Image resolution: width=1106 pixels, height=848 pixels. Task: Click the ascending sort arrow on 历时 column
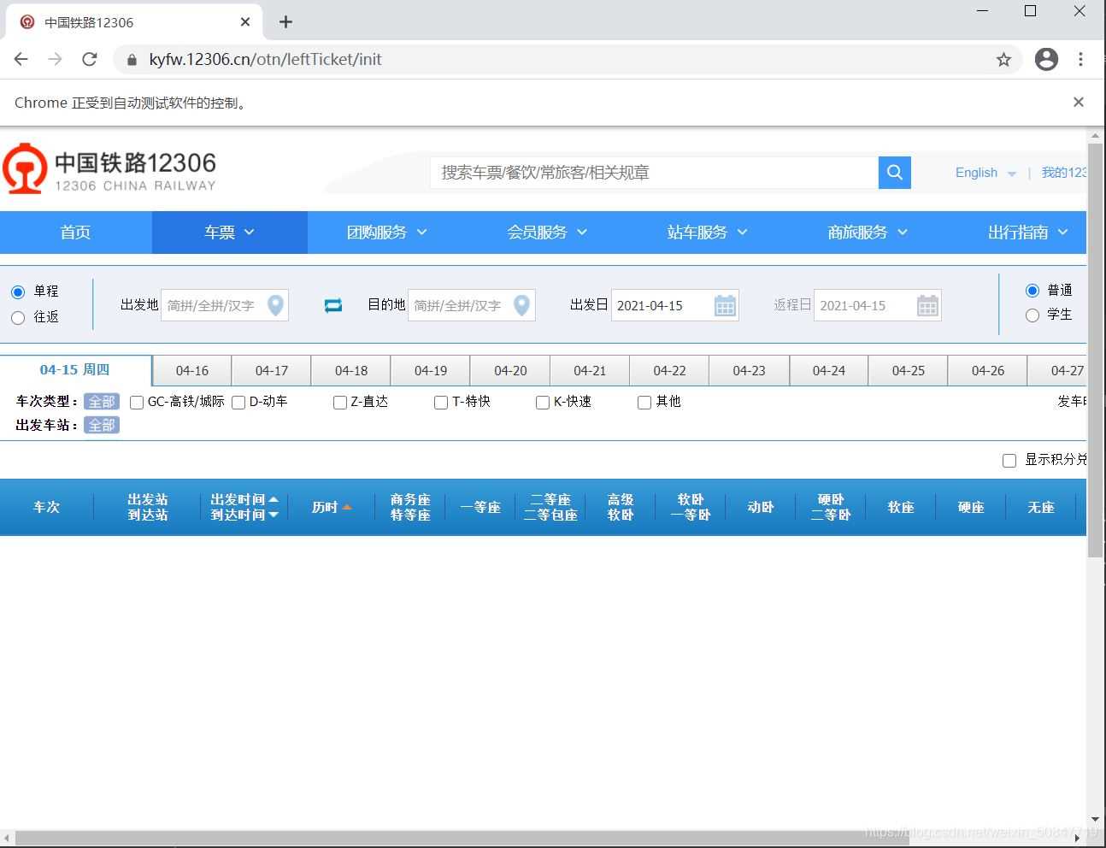pos(348,506)
